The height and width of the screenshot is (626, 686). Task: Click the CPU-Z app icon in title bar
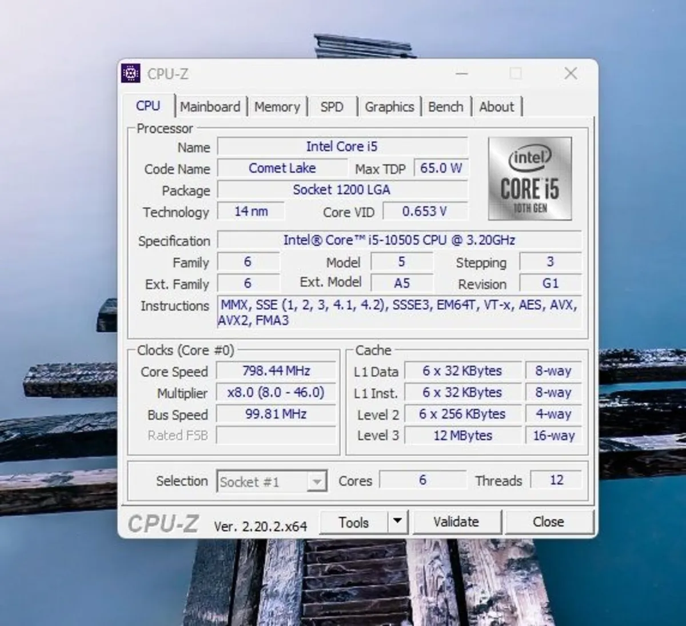tap(130, 73)
